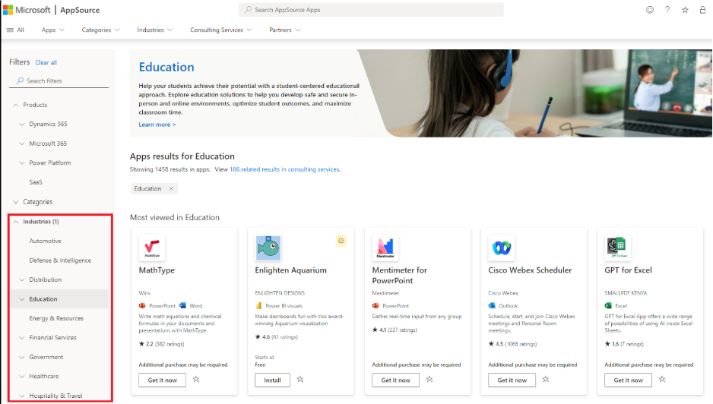Expand the Power Platform filter

click(22, 163)
